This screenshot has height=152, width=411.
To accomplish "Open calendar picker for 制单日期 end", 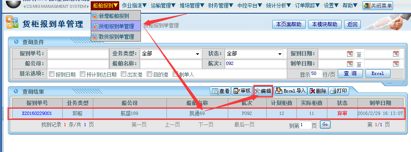I will pyautogui.click(x=396, y=64).
